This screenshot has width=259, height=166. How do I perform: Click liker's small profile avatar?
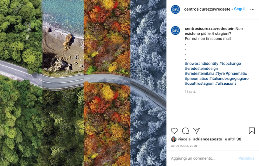[x=174, y=139]
